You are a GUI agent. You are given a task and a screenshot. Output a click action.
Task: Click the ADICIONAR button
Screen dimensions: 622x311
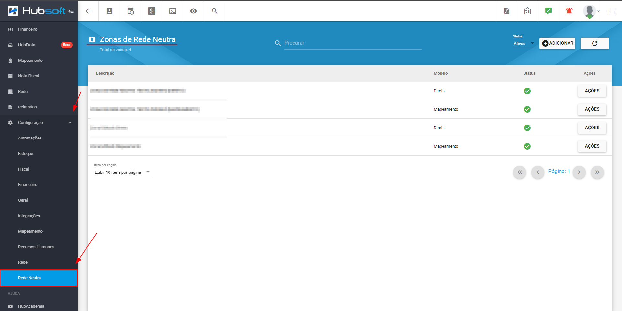tap(557, 43)
